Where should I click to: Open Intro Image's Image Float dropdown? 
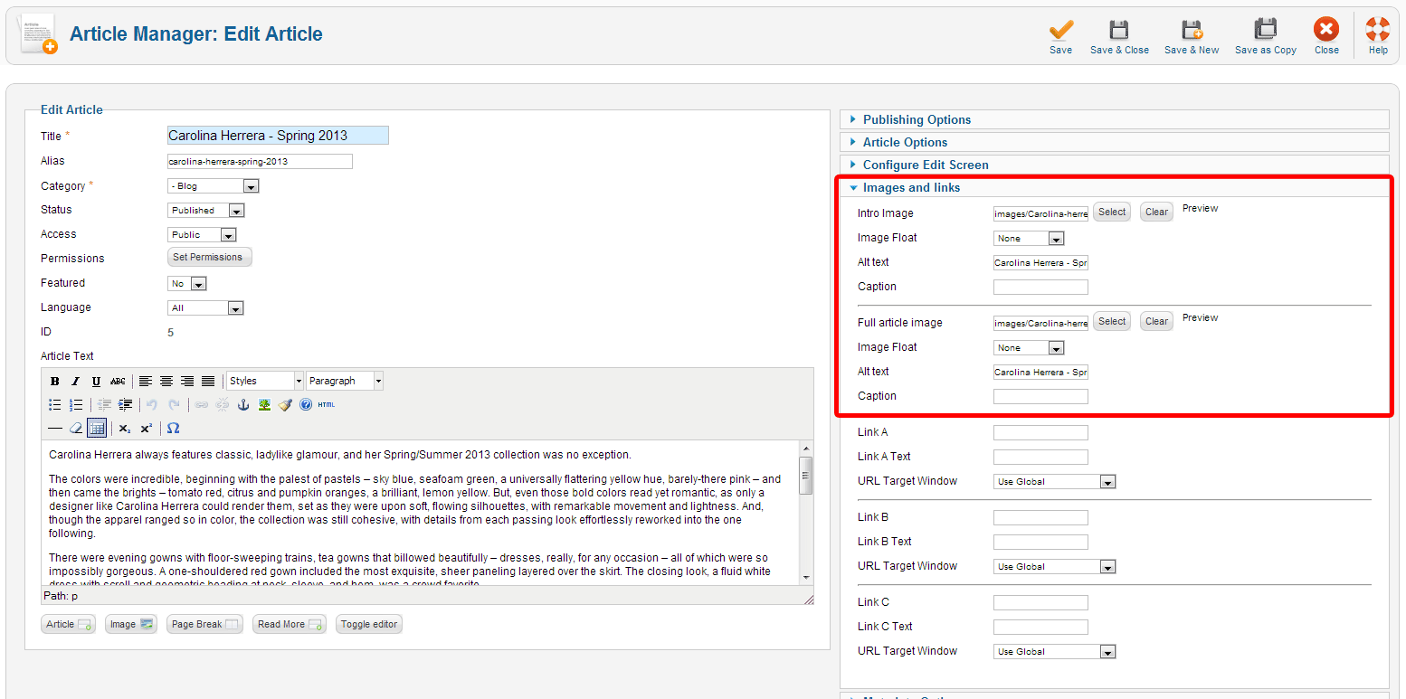[x=1029, y=239]
